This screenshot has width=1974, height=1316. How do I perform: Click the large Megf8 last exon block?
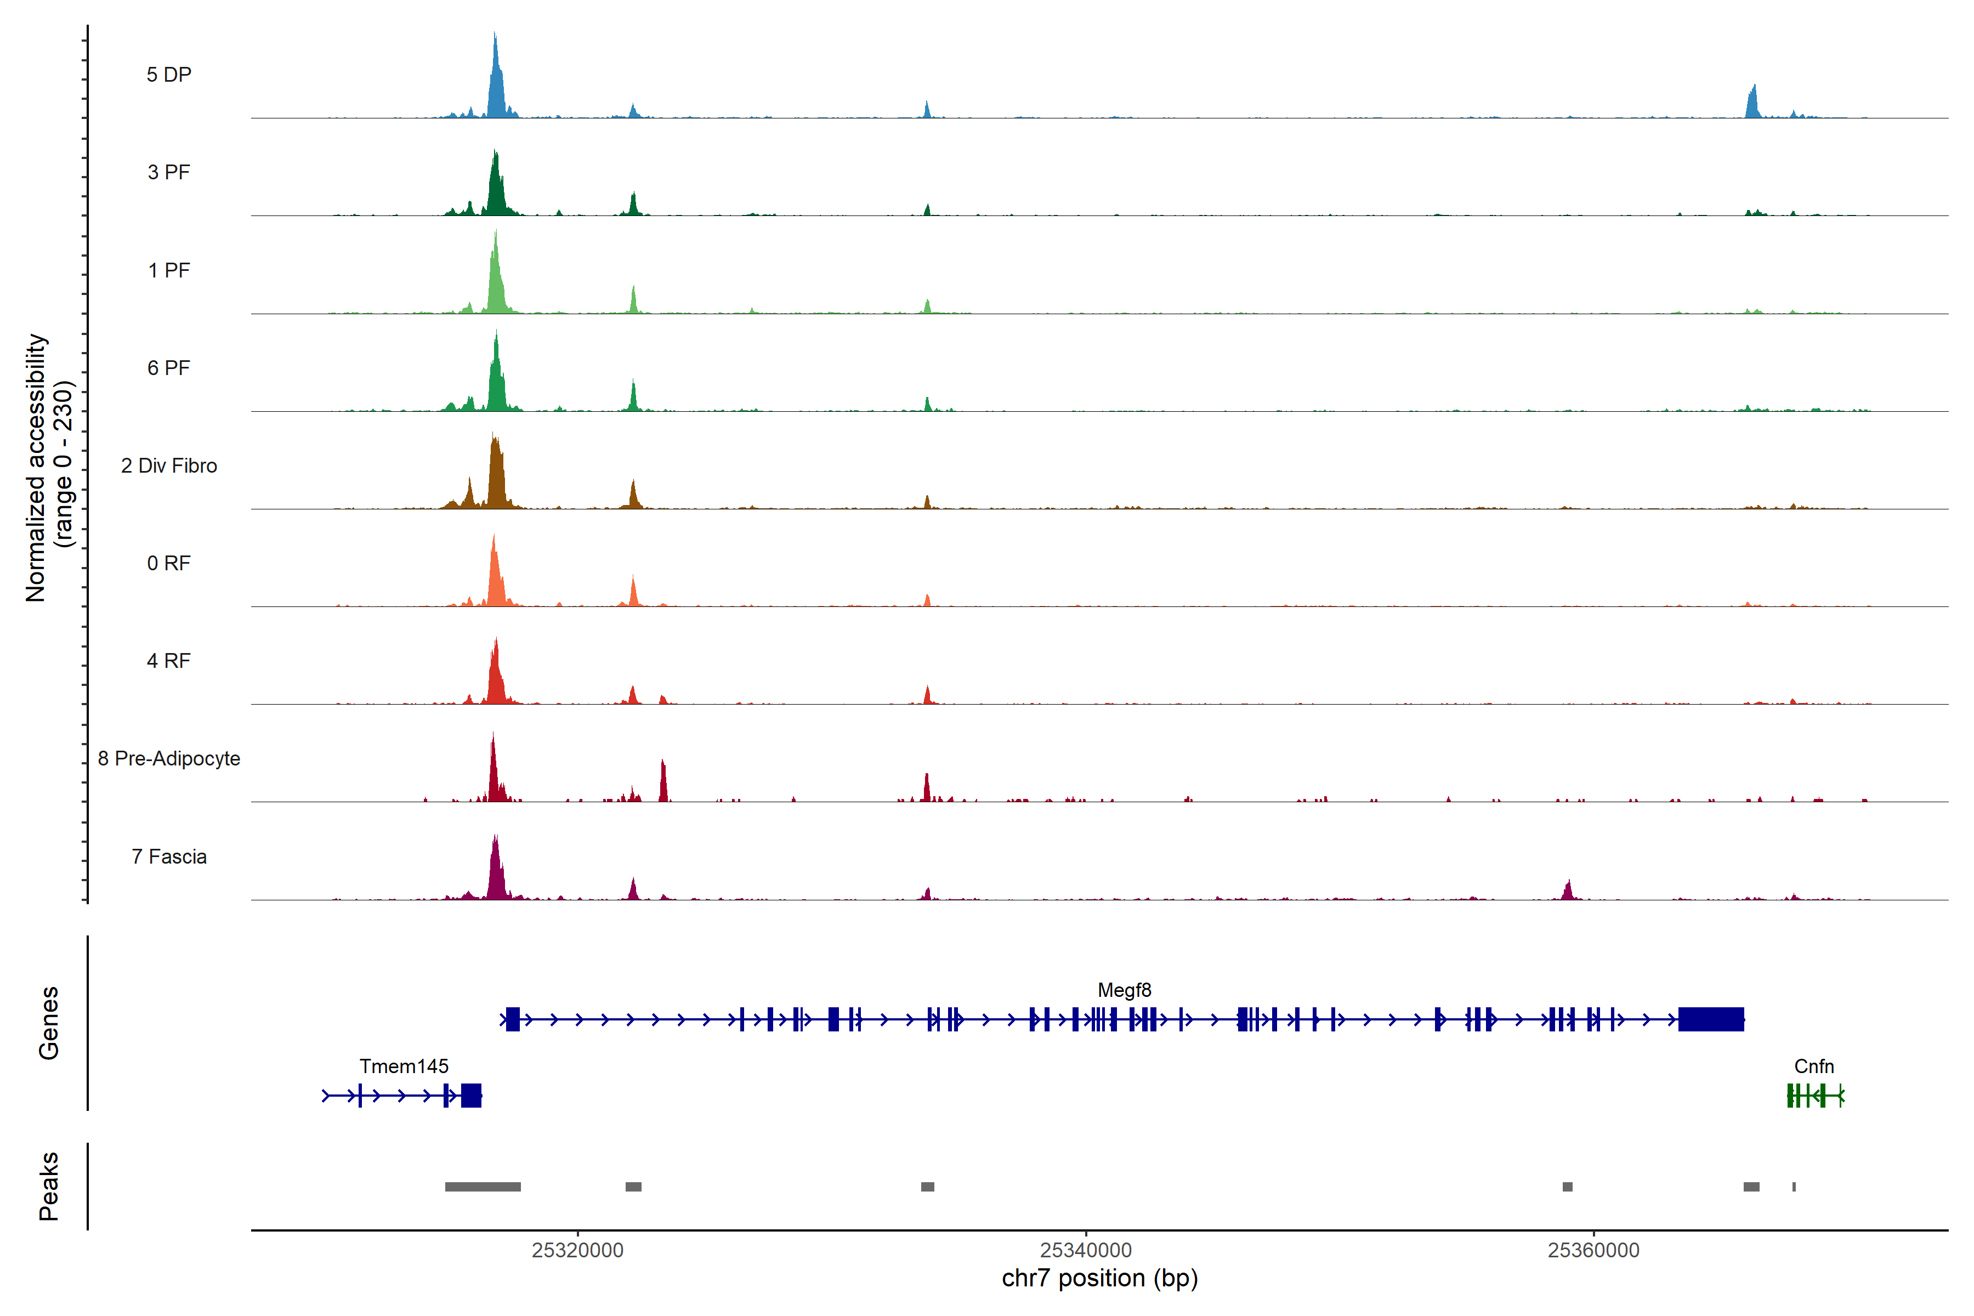(1710, 1020)
